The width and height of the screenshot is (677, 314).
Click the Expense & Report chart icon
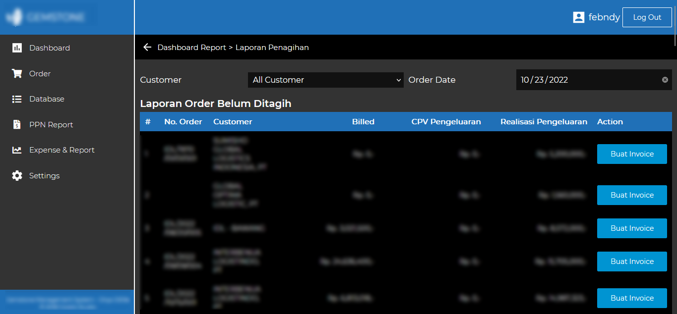[17, 150]
